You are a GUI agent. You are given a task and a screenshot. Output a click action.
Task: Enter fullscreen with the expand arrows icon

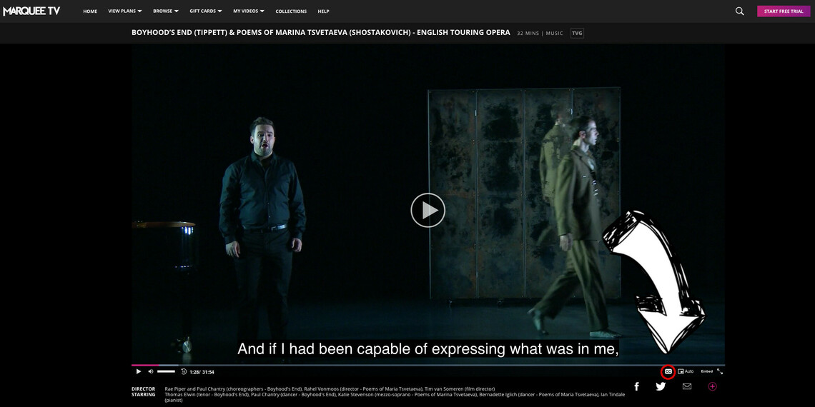[x=720, y=372]
